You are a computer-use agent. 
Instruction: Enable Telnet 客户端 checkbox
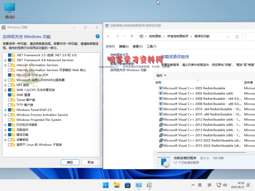(9, 100)
